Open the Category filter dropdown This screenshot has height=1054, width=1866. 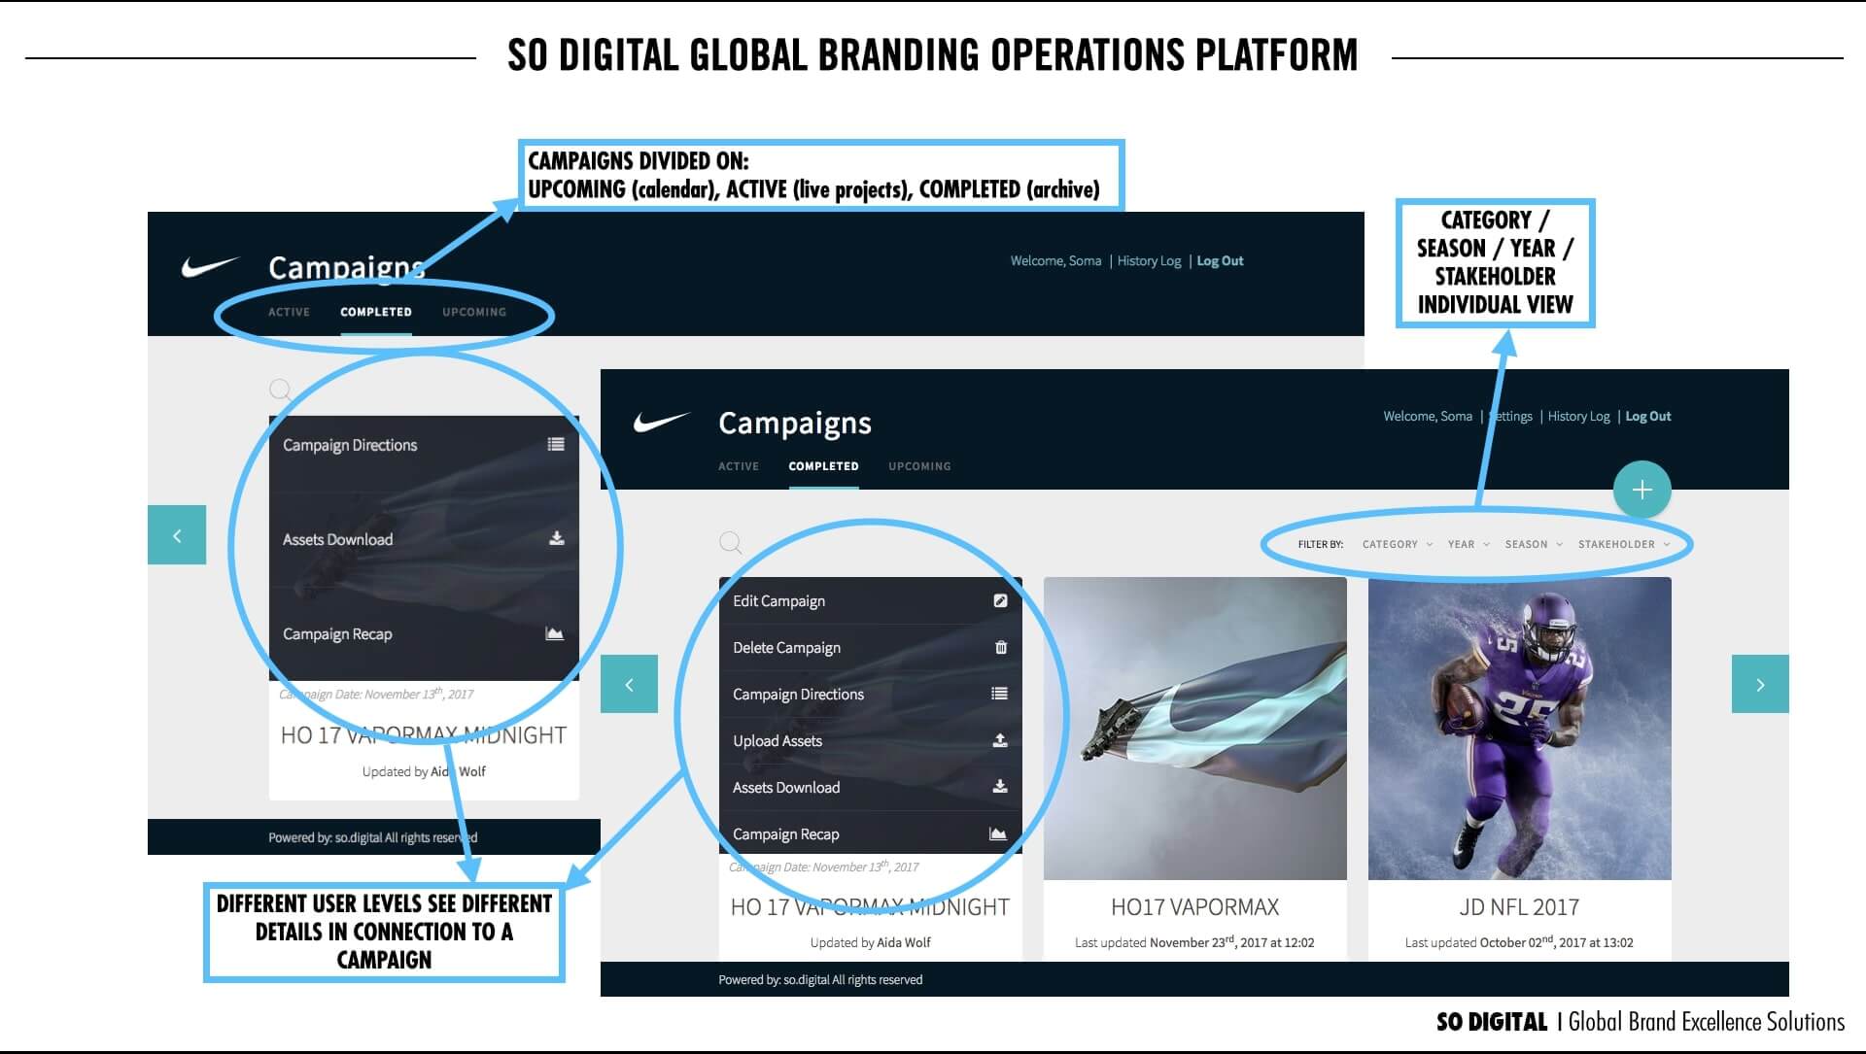point(1398,544)
